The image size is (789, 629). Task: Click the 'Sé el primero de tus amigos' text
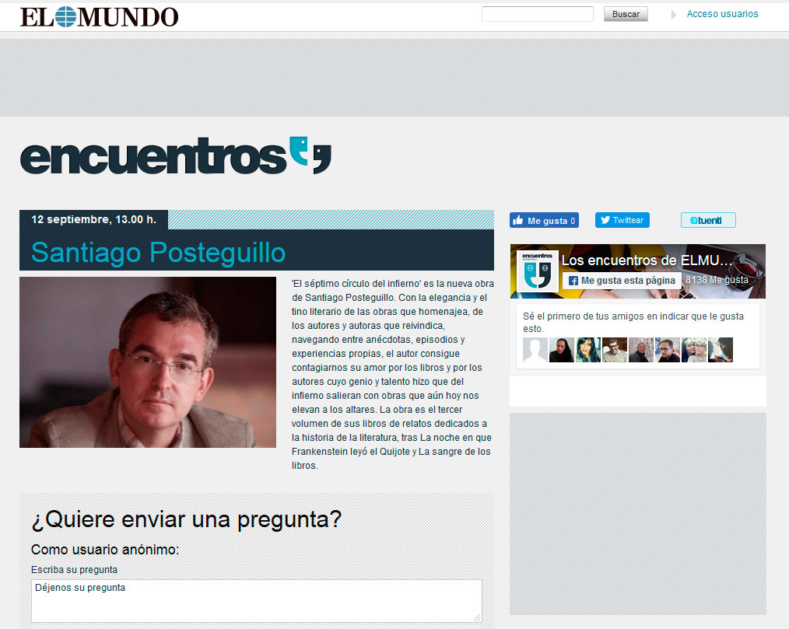pos(633,323)
